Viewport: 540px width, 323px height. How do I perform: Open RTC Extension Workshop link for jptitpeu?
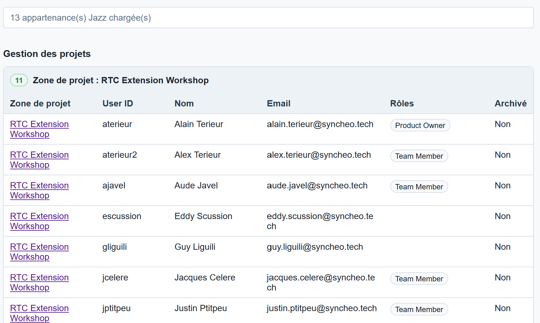[39, 313]
